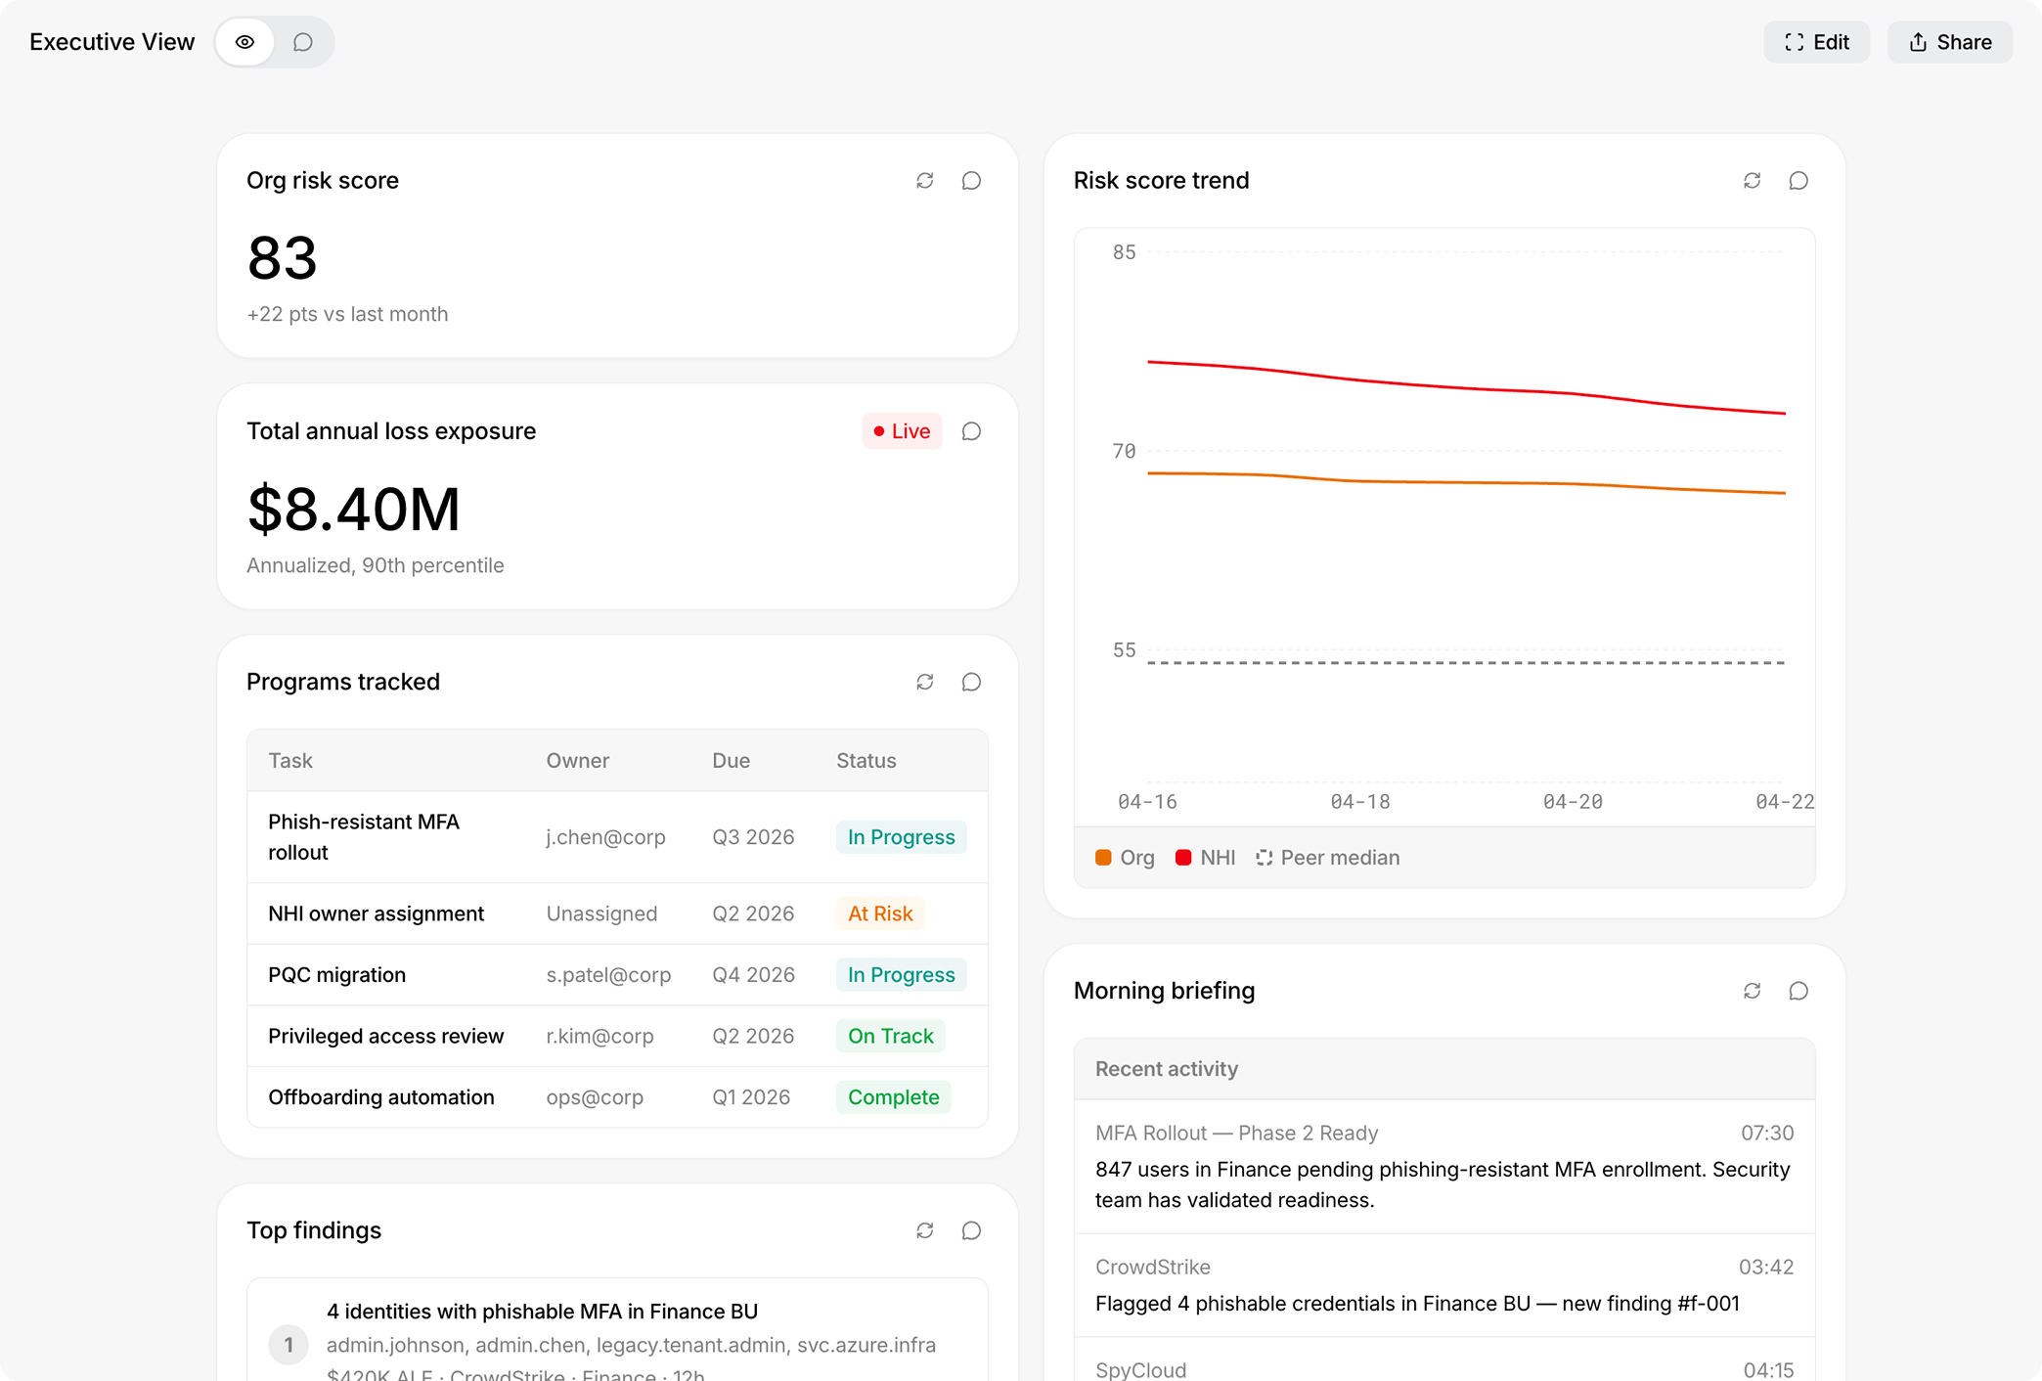Image resolution: width=2042 pixels, height=1381 pixels.
Task: Click the At Risk status badge
Action: 880,913
